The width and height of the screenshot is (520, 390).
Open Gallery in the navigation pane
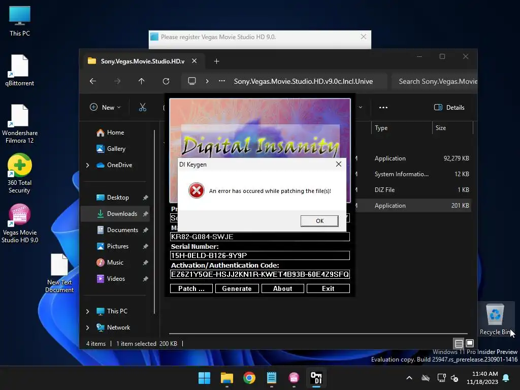pyautogui.click(x=116, y=149)
